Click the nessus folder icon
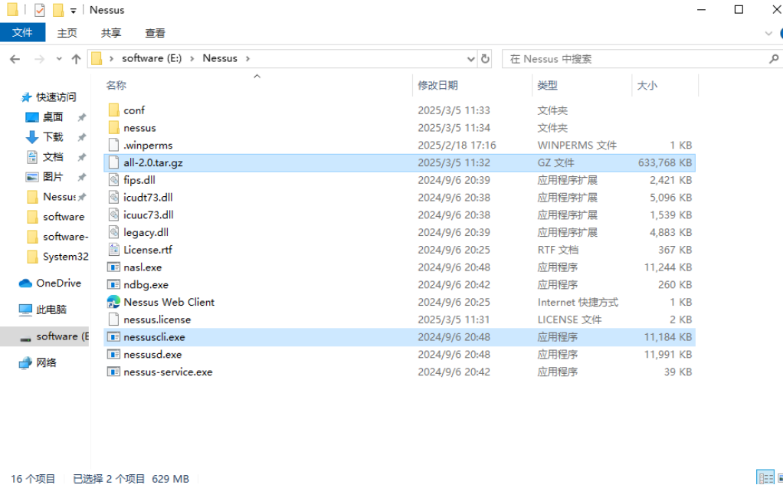Screen dimensions: 783x485 pos(114,127)
